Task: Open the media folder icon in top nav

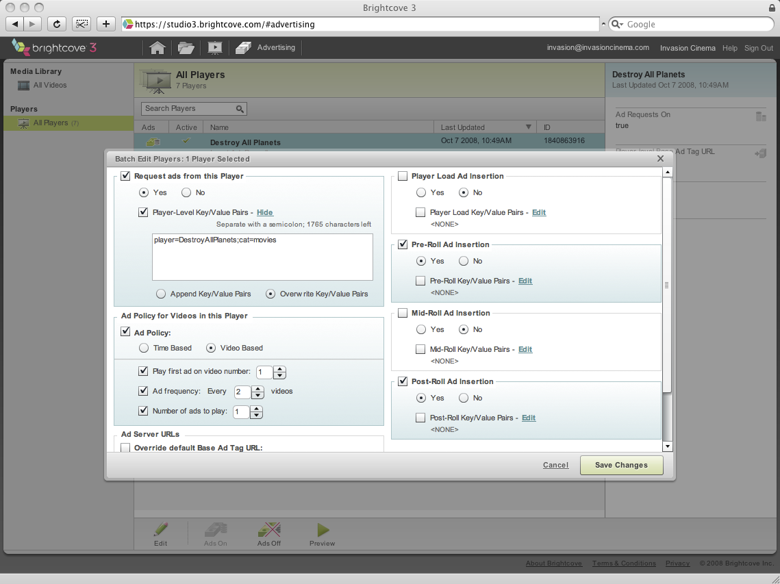Action: click(x=186, y=48)
